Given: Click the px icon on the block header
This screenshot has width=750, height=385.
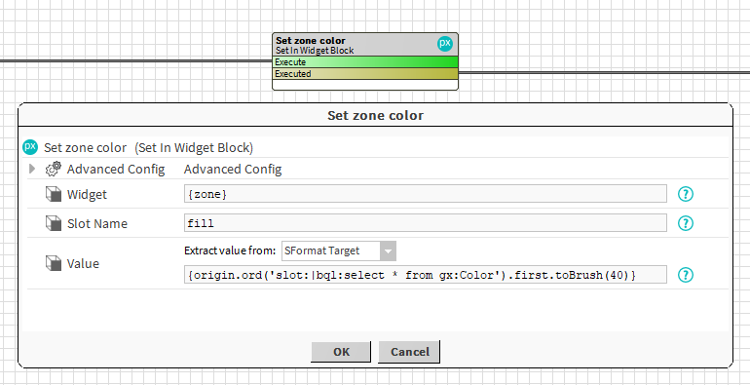Looking at the screenshot, I should (x=445, y=44).
